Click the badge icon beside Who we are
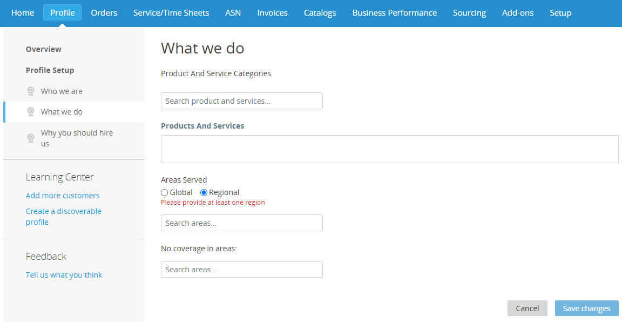The width and height of the screenshot is (622, 322). (x=31, y=91)
